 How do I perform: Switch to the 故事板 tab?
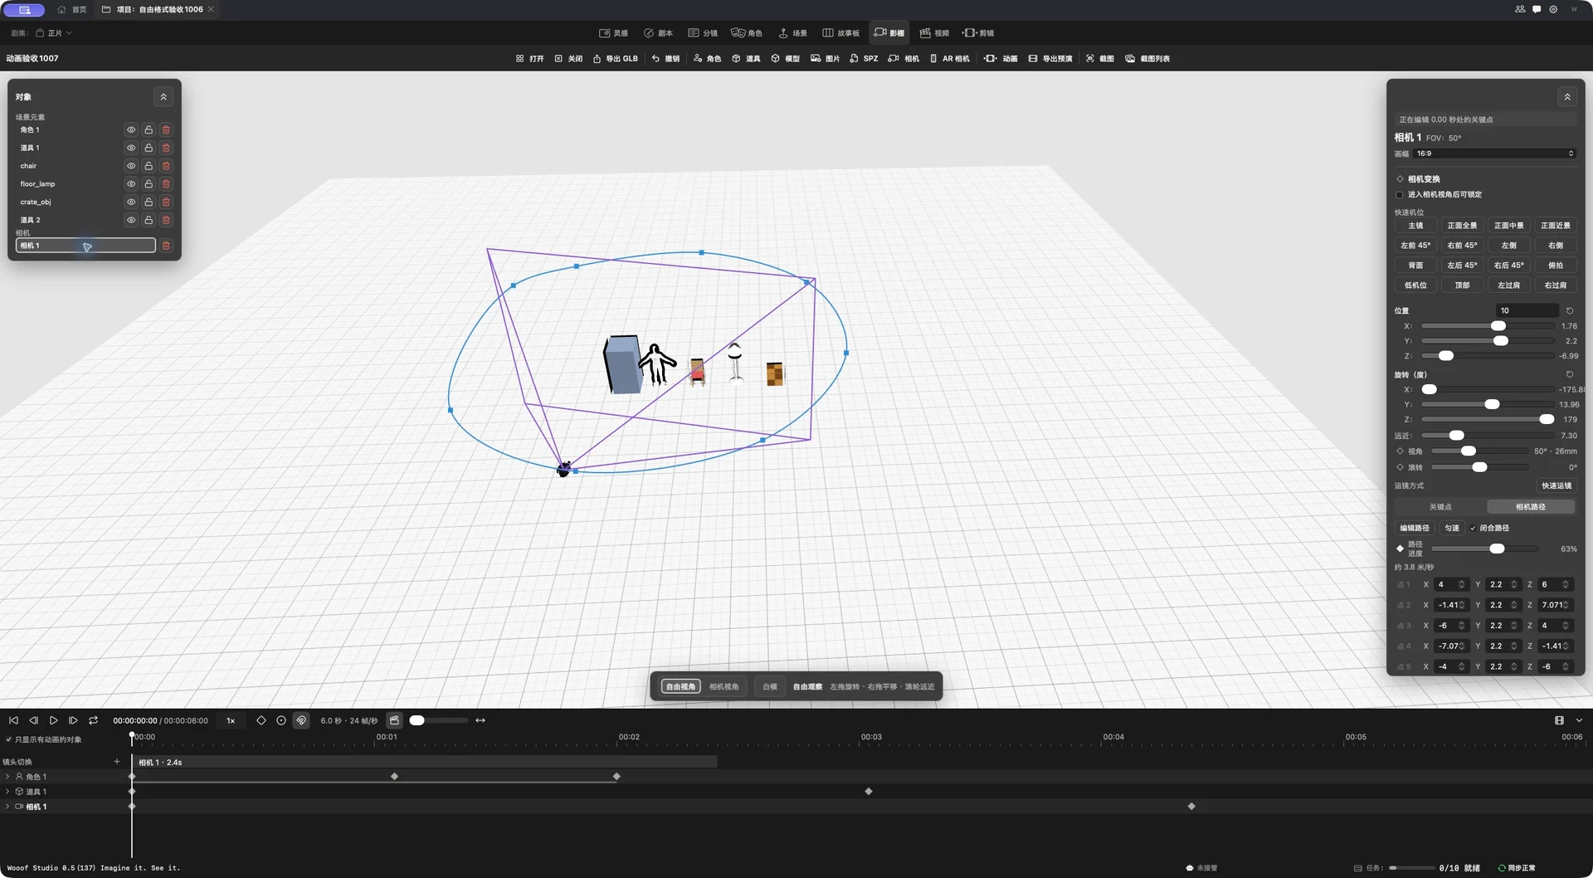pyautogui.click(x=840, y=33)
